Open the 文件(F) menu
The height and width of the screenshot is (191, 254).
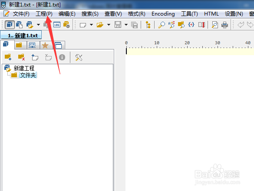pos(21,14)
